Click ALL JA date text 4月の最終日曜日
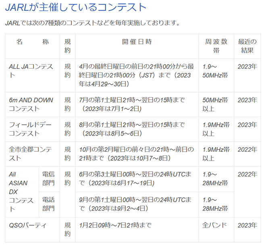 [x=136, y=75]
